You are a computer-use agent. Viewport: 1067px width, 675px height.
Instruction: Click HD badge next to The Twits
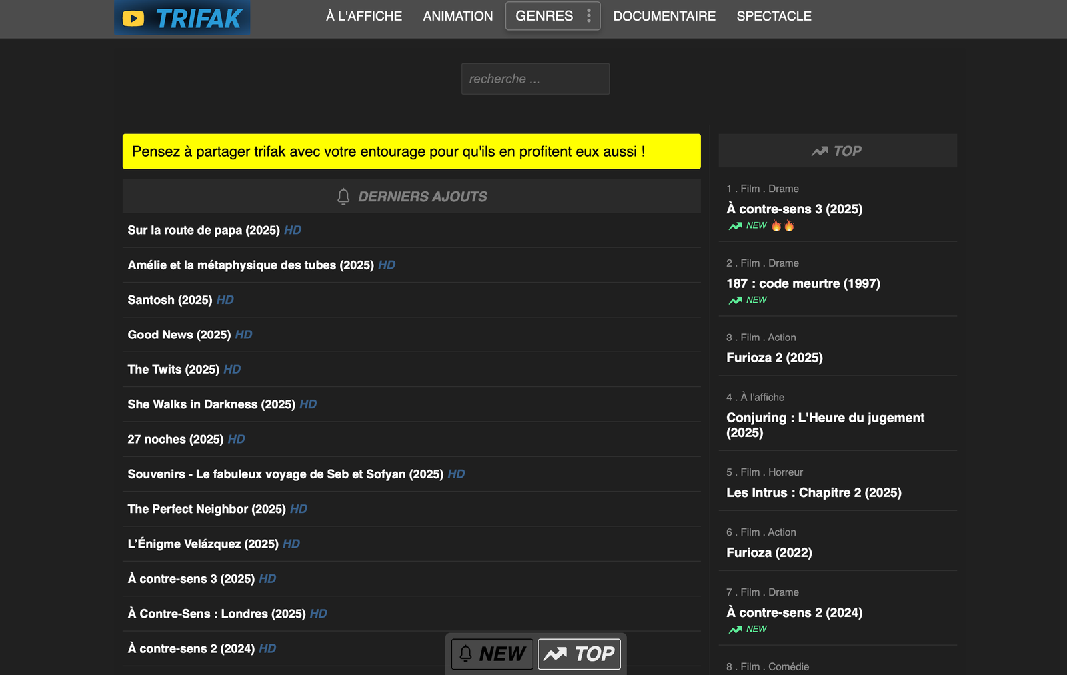[232, 370]
